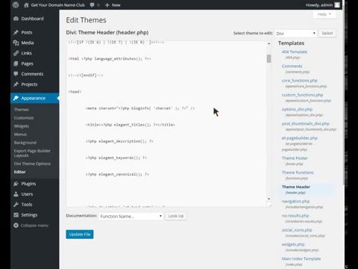Open widgets.php template
358x269 pixels.
[293, 244]
